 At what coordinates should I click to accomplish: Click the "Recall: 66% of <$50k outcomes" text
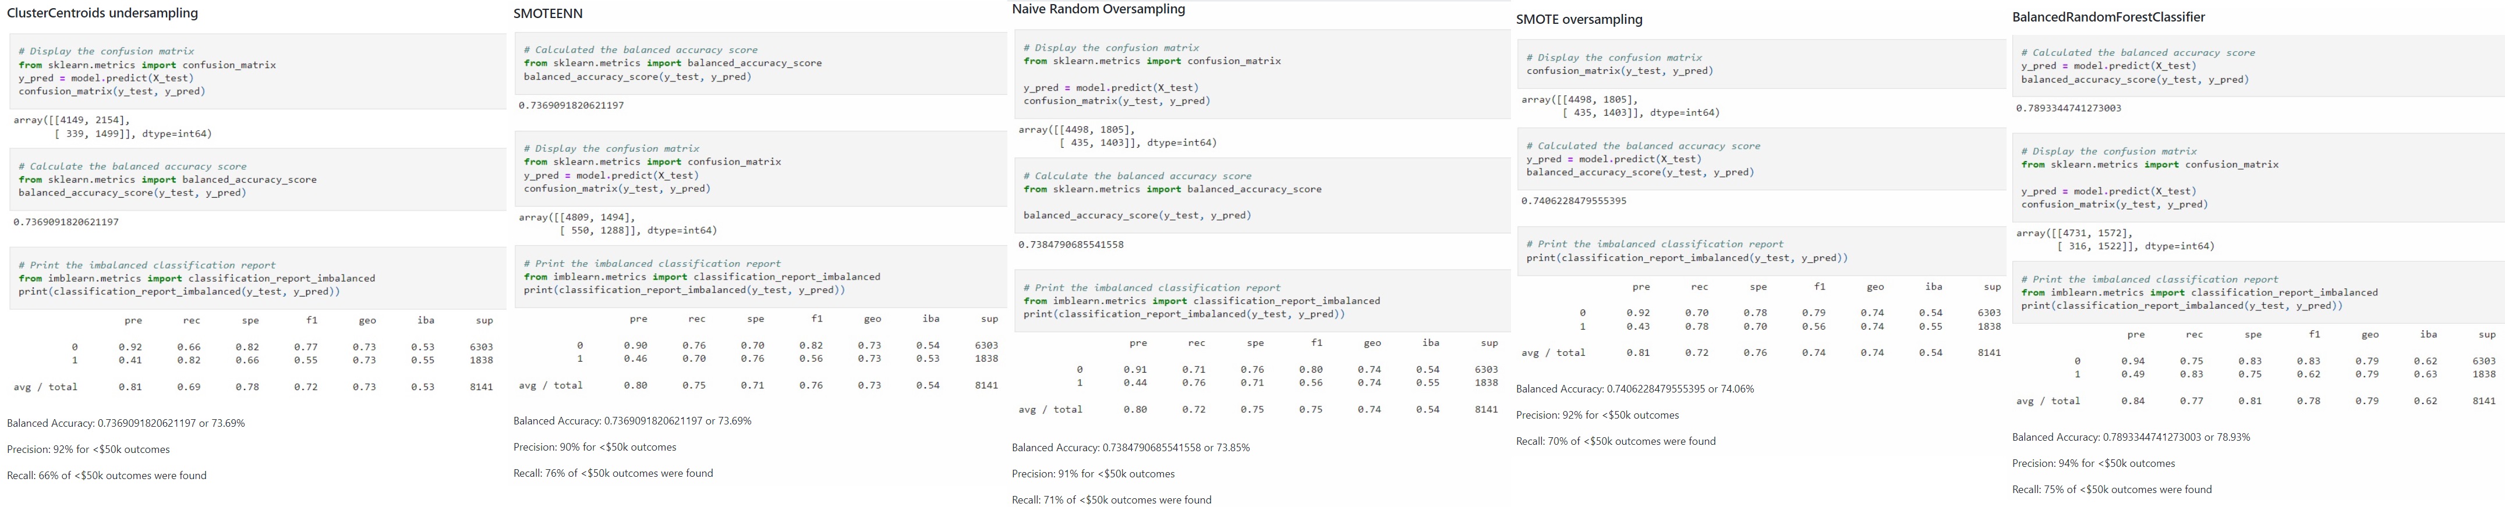click(x=107, y=476)
